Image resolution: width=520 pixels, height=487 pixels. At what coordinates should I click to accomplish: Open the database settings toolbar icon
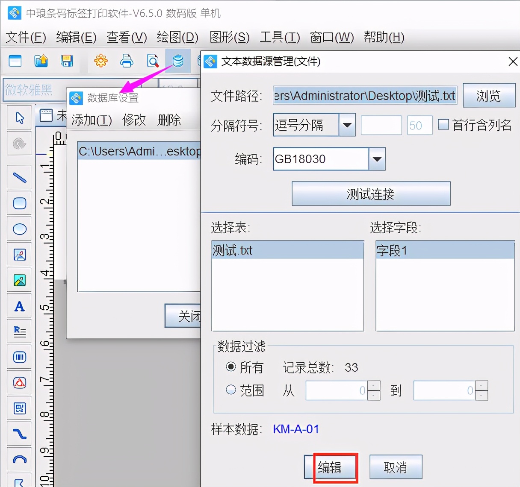click(178, 61)
